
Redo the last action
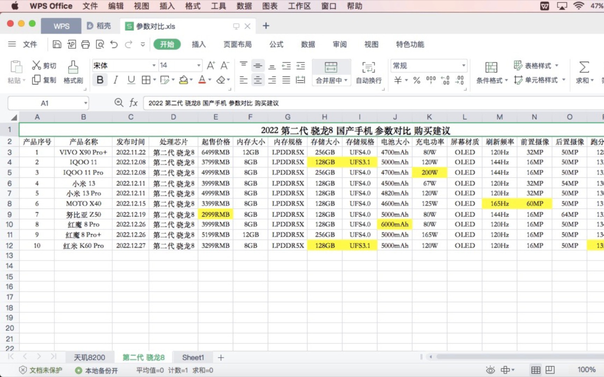(x=129, y=44)
